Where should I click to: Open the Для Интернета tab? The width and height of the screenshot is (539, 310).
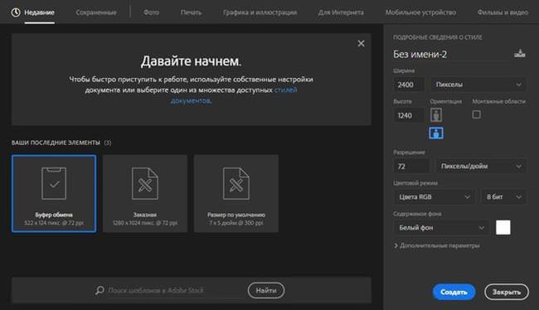[x=341, y=12]
